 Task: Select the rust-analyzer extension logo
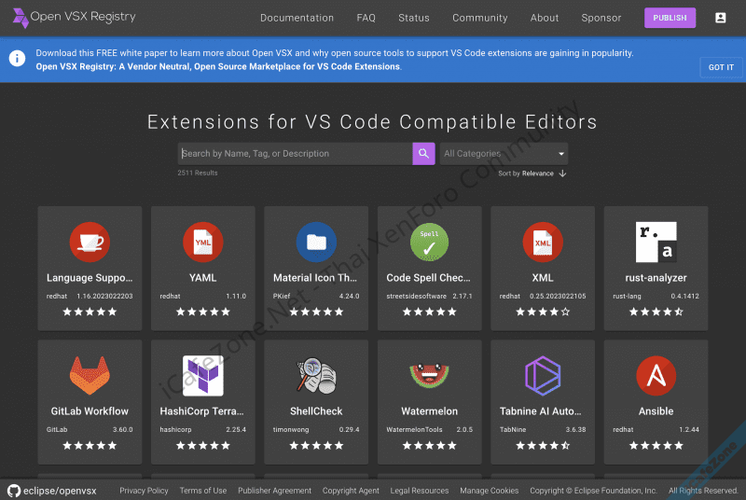click(656, 243)
